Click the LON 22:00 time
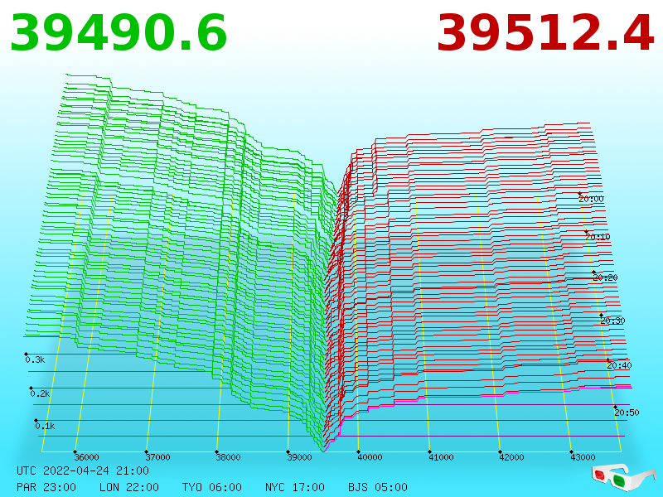663x497 pixels. tap(129, 487)
